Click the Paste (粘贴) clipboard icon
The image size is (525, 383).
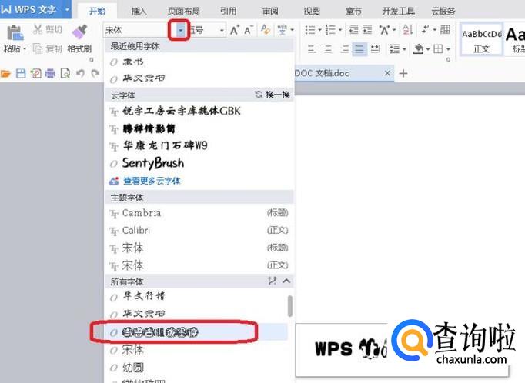[x=15, y=33]
